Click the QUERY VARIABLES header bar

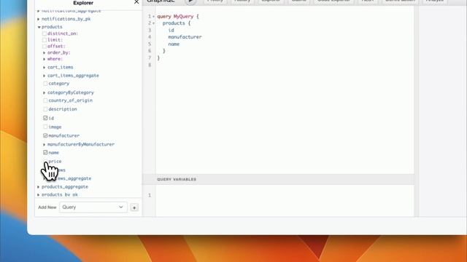(278, 180)
